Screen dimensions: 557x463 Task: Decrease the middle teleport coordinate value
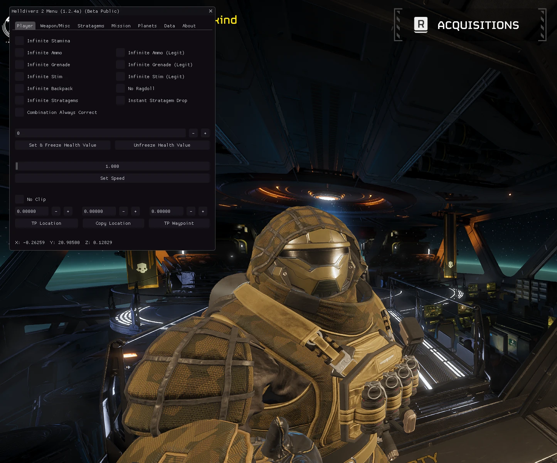123,211
